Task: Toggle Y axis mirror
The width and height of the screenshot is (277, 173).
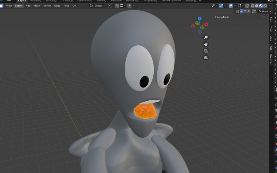Action: (245, 11)
